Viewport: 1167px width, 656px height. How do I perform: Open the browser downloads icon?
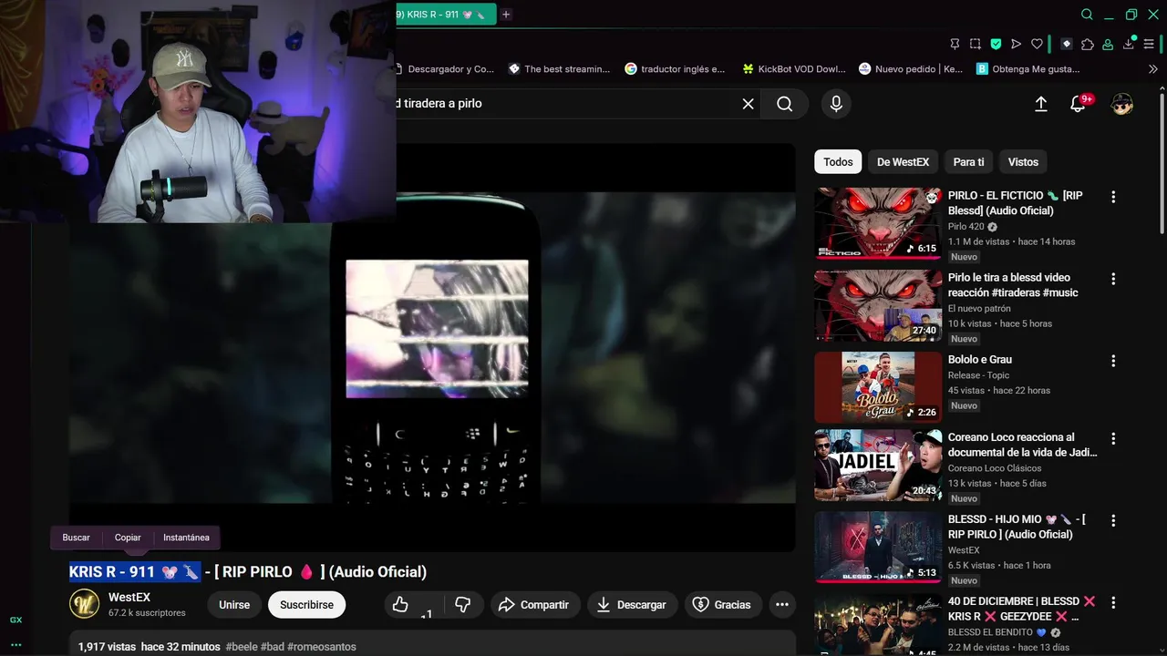(1129, 44)
